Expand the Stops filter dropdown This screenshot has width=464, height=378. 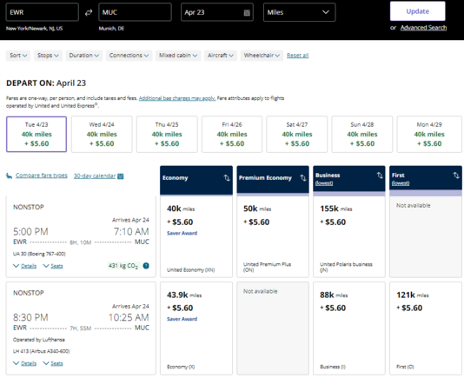pyautogui.click(x=48, y=56)
